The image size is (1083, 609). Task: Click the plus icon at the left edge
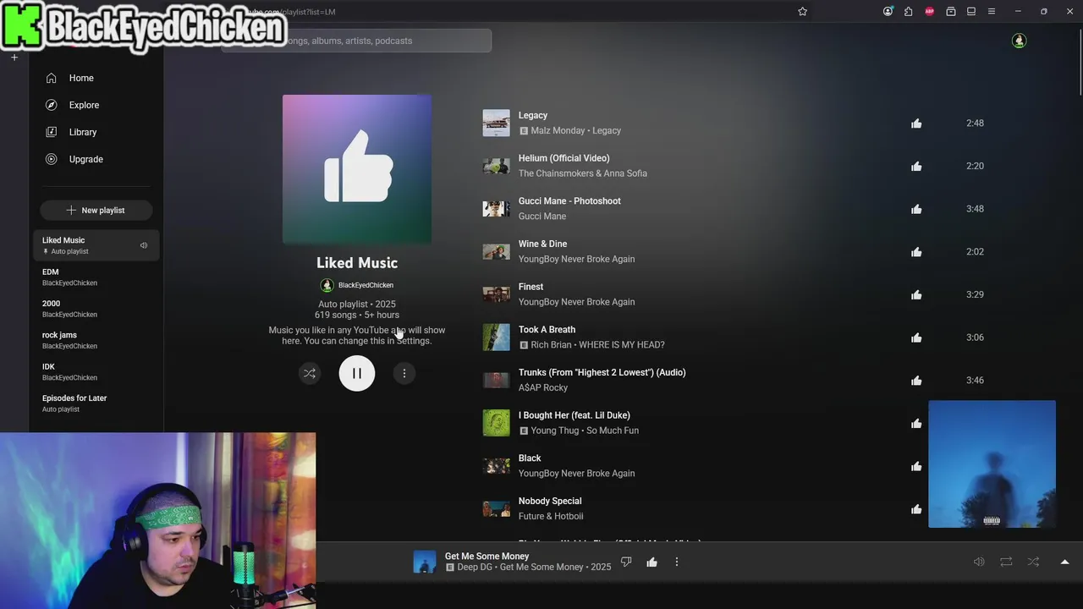tap(14, 58)
